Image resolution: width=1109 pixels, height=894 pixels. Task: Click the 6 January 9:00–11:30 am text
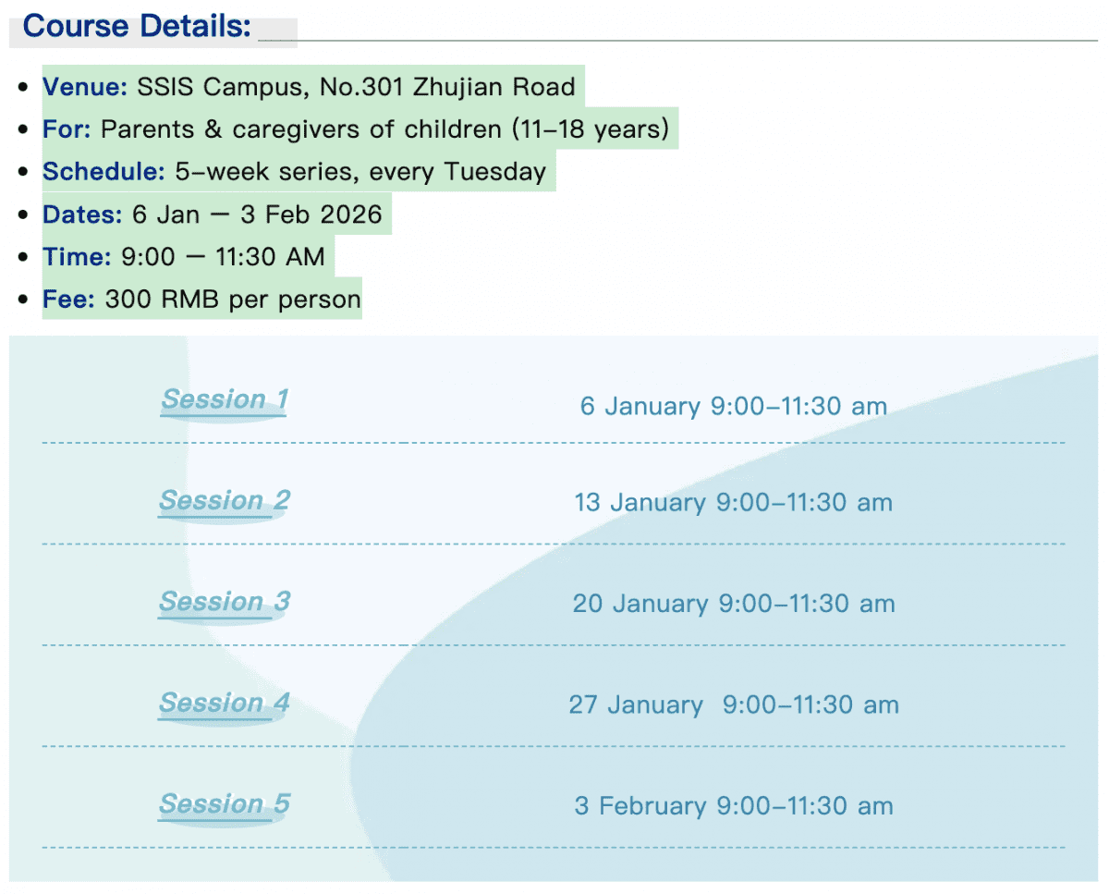[733, 406]
